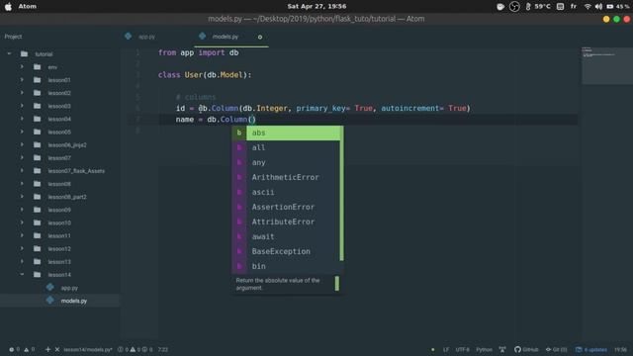The image size is (633, 356).
Task: Click the UTF-8 encoding selector
Action: pos(462,349)
